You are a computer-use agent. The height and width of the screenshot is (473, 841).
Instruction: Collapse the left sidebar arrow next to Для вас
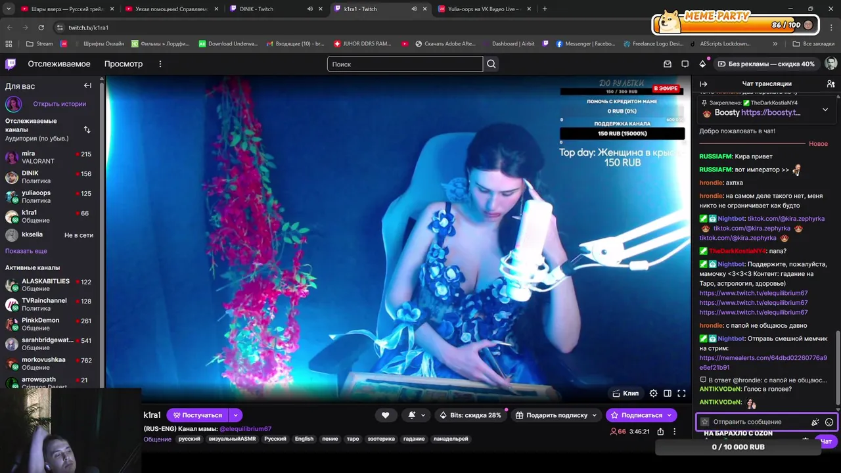[87, 85]
